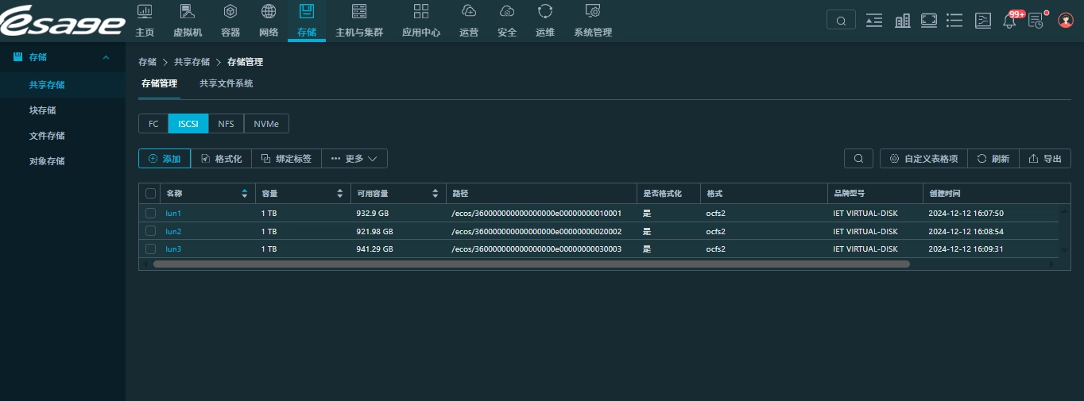Viewport: 1084px width, 401px height.
Task: Go to the 容器 container section
Action: (x=230, y=21)
